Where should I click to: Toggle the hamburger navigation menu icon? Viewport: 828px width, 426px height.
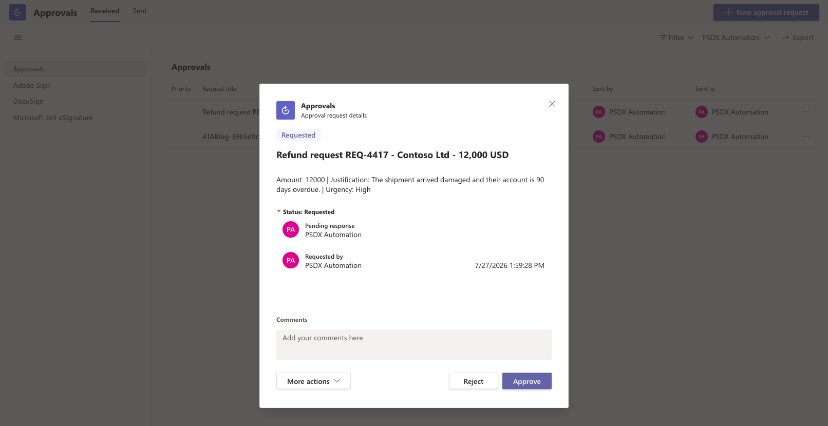[x=18, y=37]
